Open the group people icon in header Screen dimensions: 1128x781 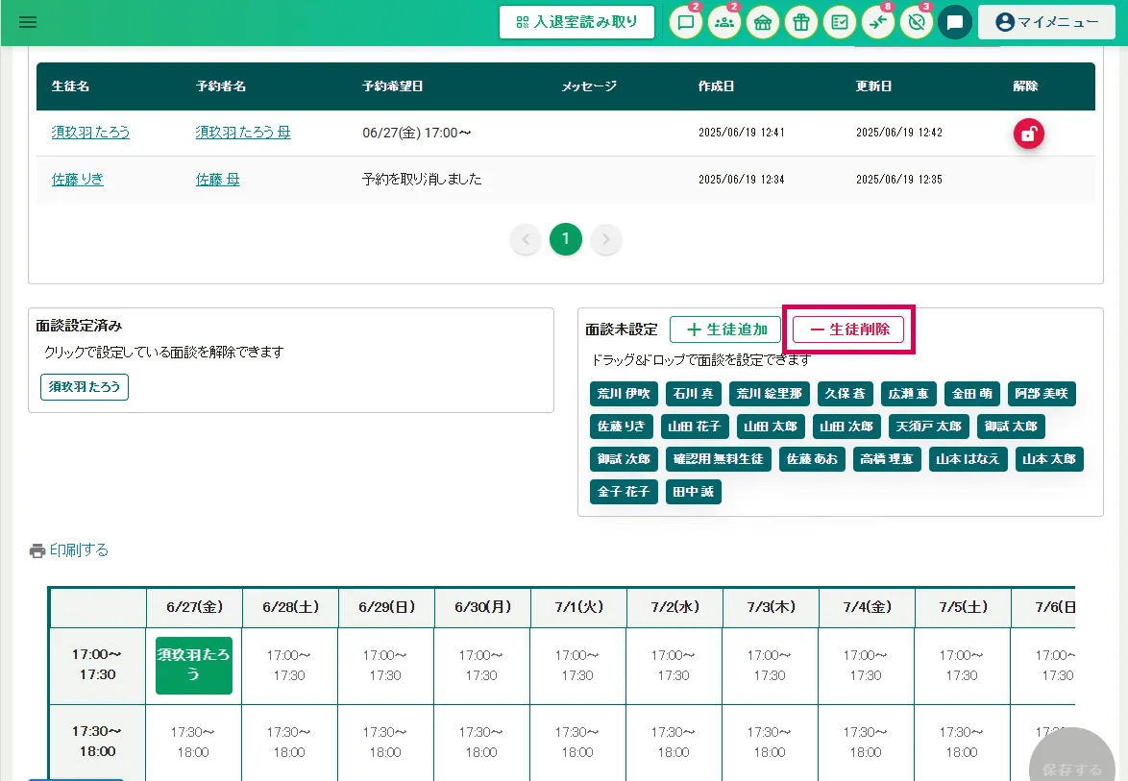[x=723, y=23]
